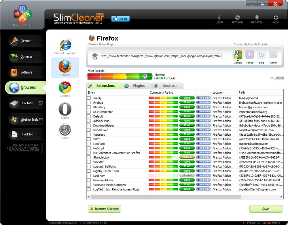This screenshot has height=225, width=288.
Task: Switch to the Plugins tab
Action: pyautogui.click(x=137, y=86)
